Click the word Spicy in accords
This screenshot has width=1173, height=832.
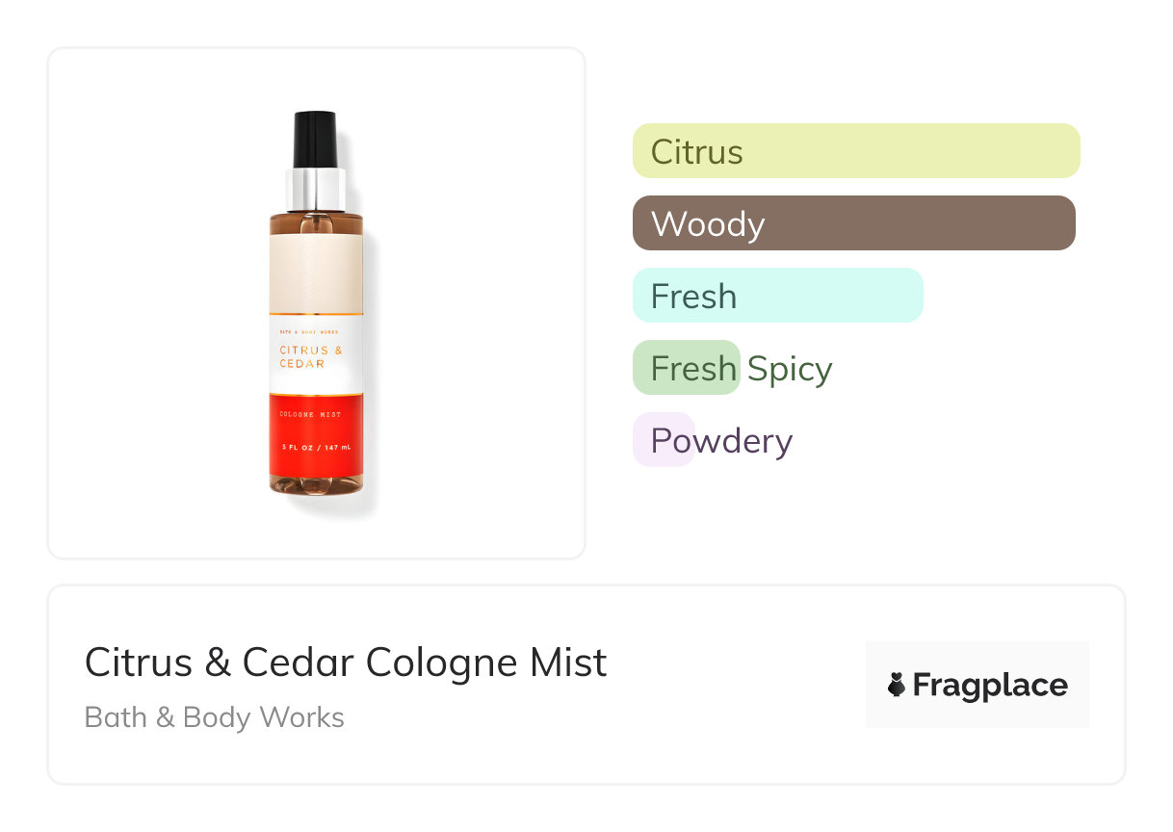[790, 369]
